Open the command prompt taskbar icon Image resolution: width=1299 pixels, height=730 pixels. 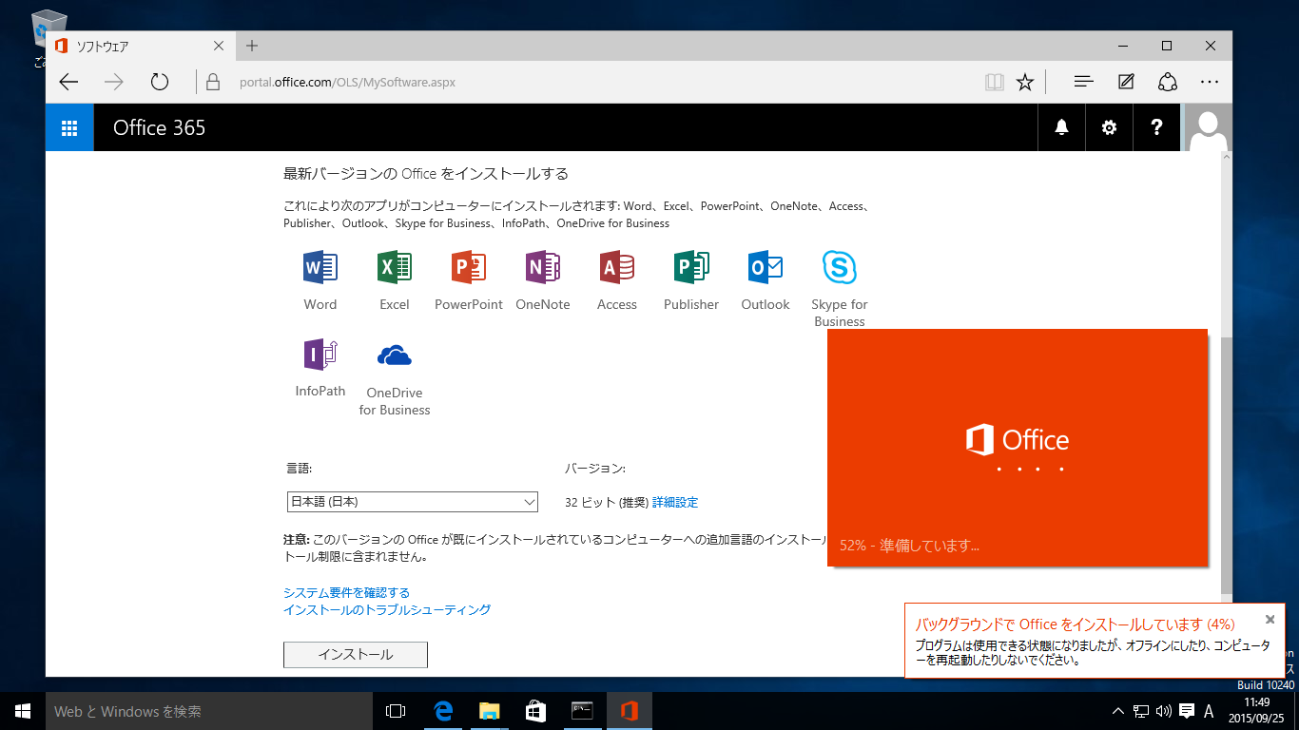(582, 711)
